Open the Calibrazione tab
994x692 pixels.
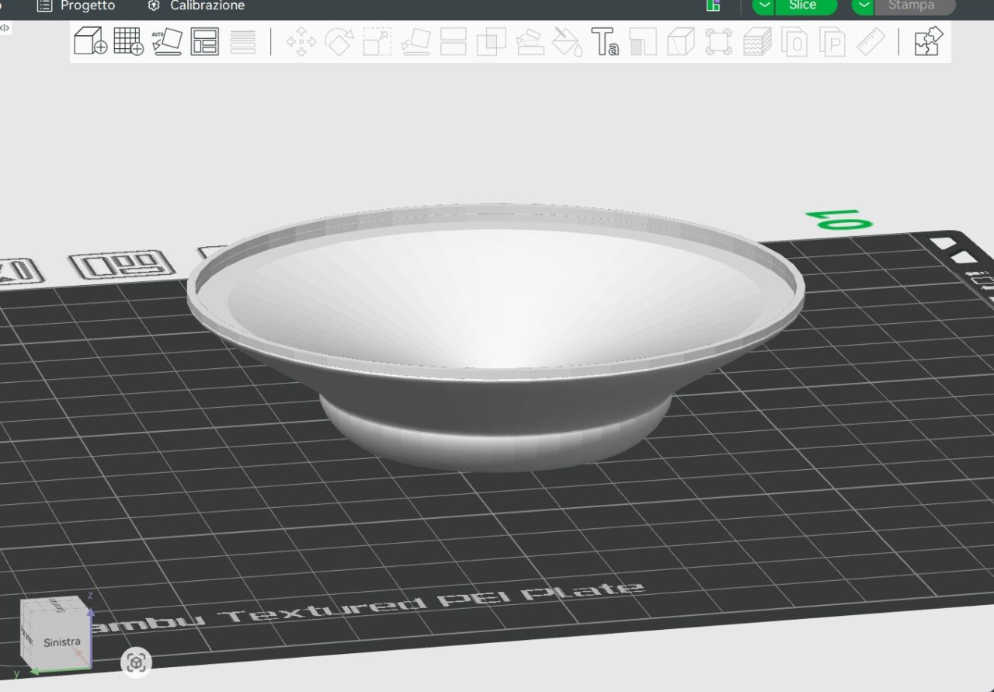coord(196,5)
